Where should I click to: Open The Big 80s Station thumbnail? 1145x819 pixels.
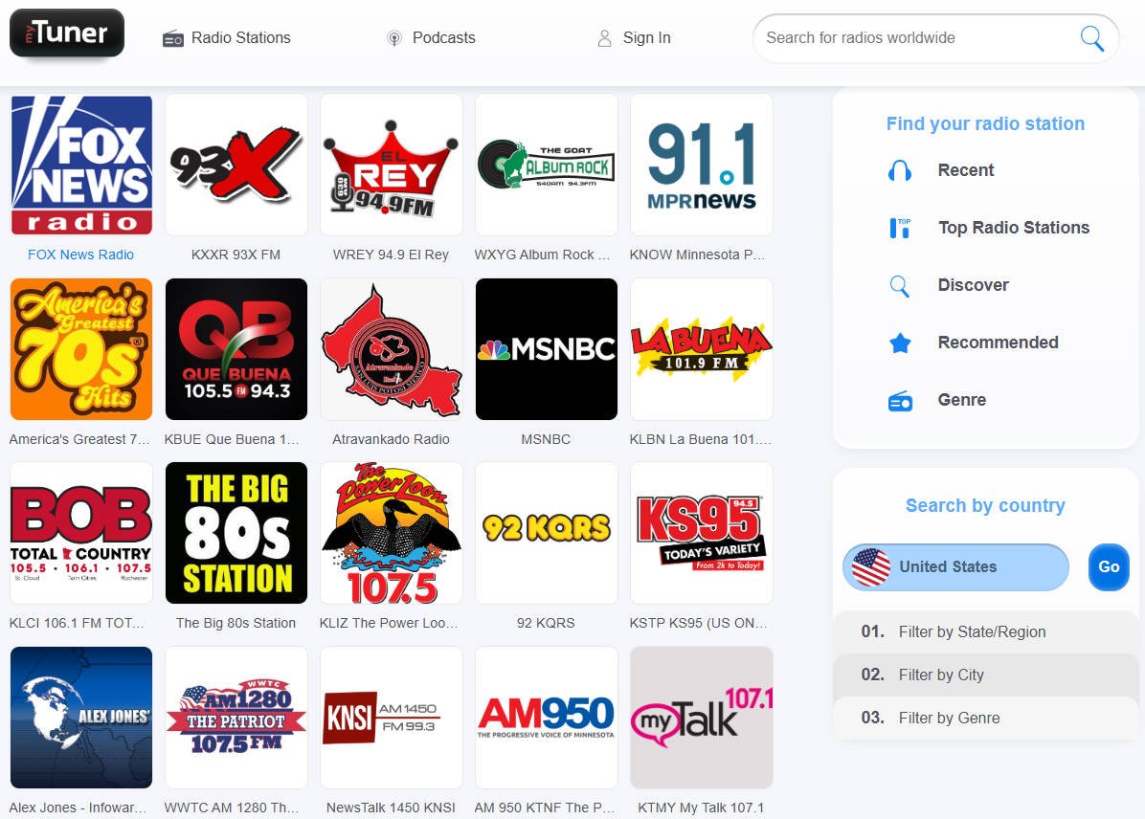236,533
